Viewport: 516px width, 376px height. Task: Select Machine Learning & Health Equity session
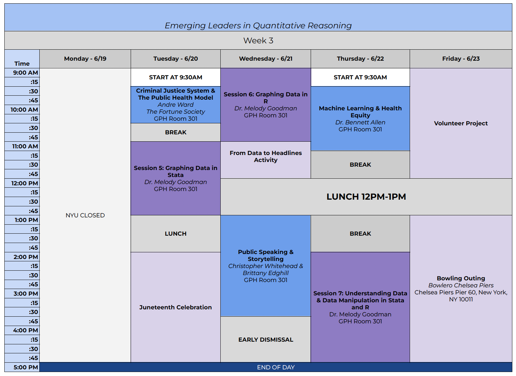pos(360,119)
